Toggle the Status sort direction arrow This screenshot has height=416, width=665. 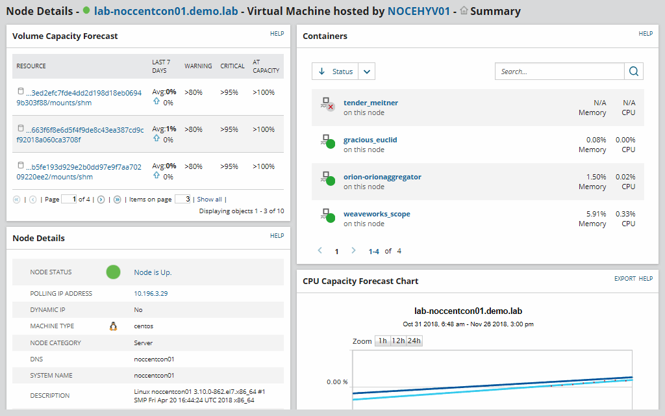click(x=323, y=71)
